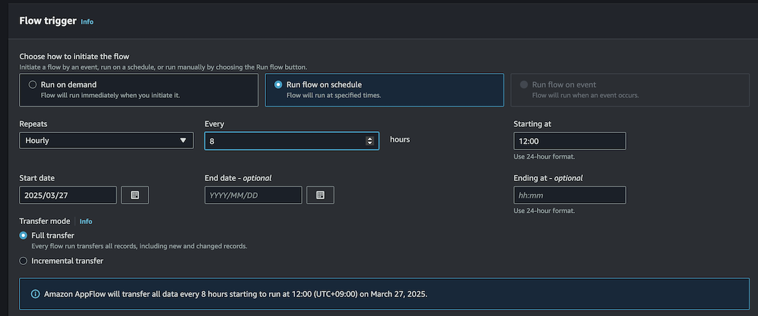This screenshot has height=316, width=758.
Task: Click 'Use 24-hour format.' under Starting at
Action: [x=544, y=156]
